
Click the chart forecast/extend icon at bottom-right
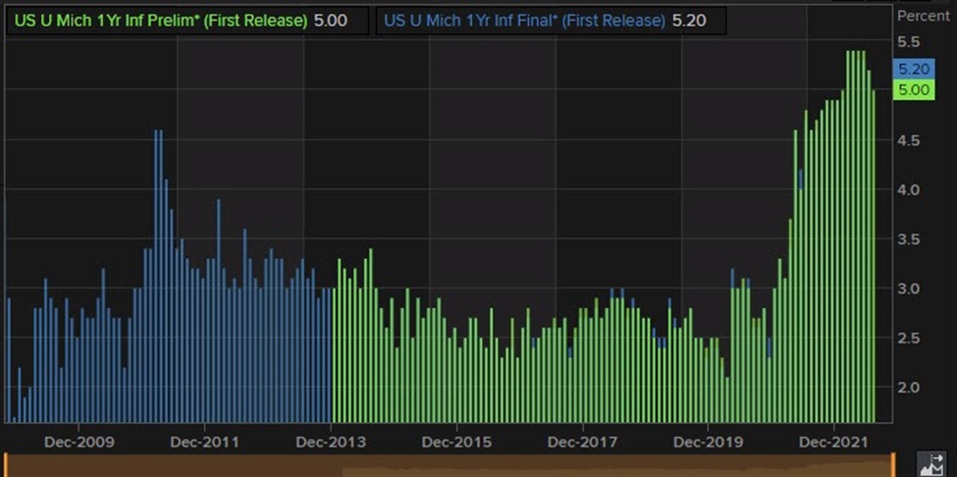(933, 465)
